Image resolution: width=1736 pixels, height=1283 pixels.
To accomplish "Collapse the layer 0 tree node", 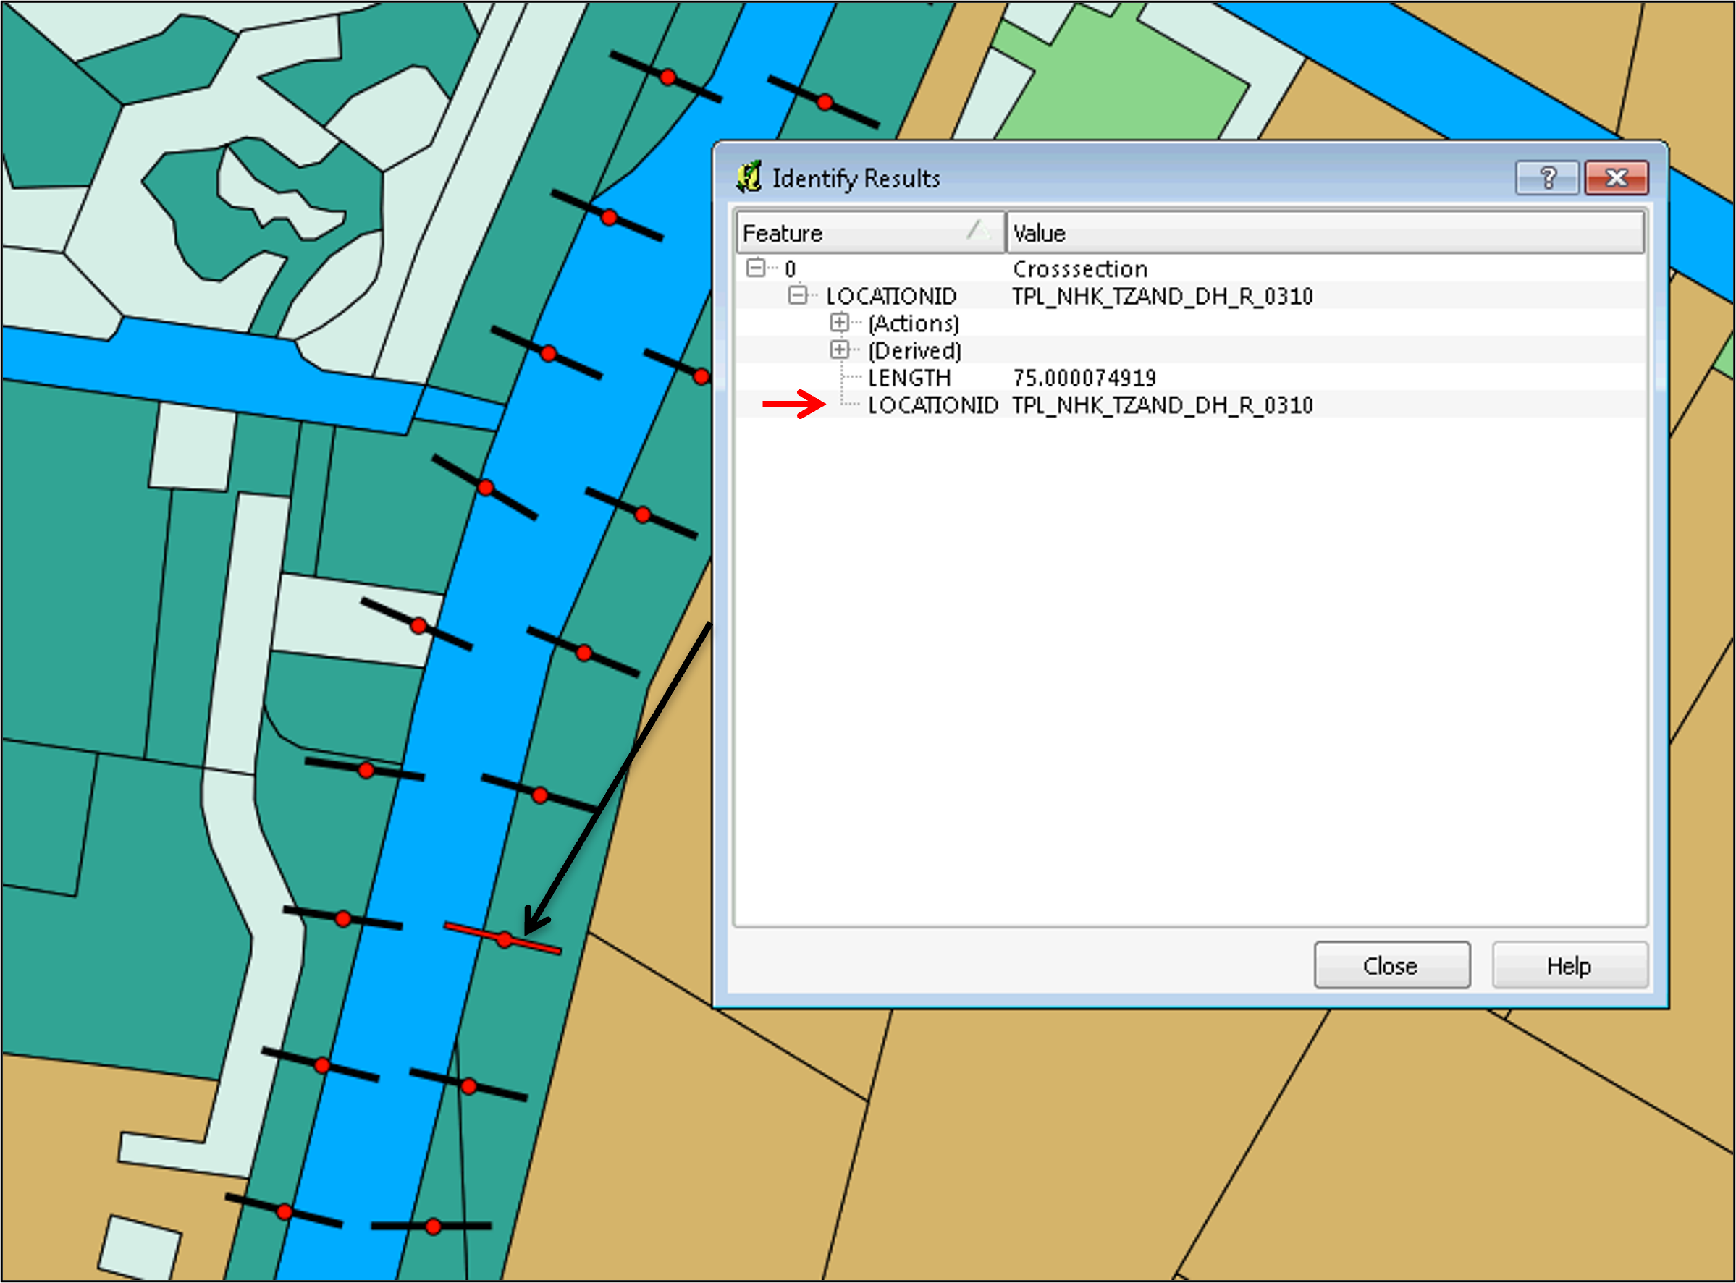I will coord(755,268).
